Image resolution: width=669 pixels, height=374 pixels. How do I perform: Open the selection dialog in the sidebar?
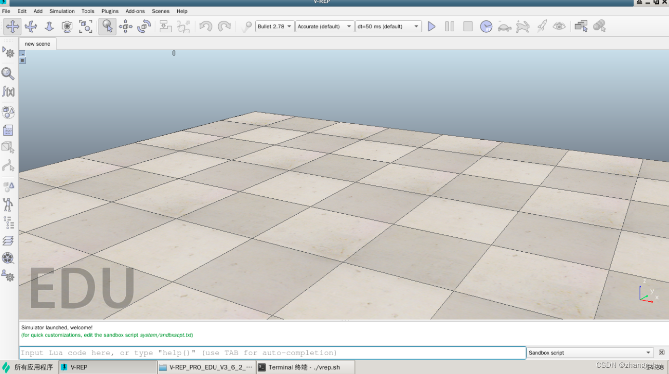tap(8, 187)
